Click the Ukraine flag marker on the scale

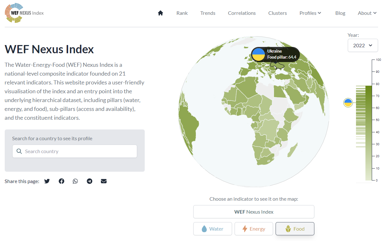coord(348,103)
